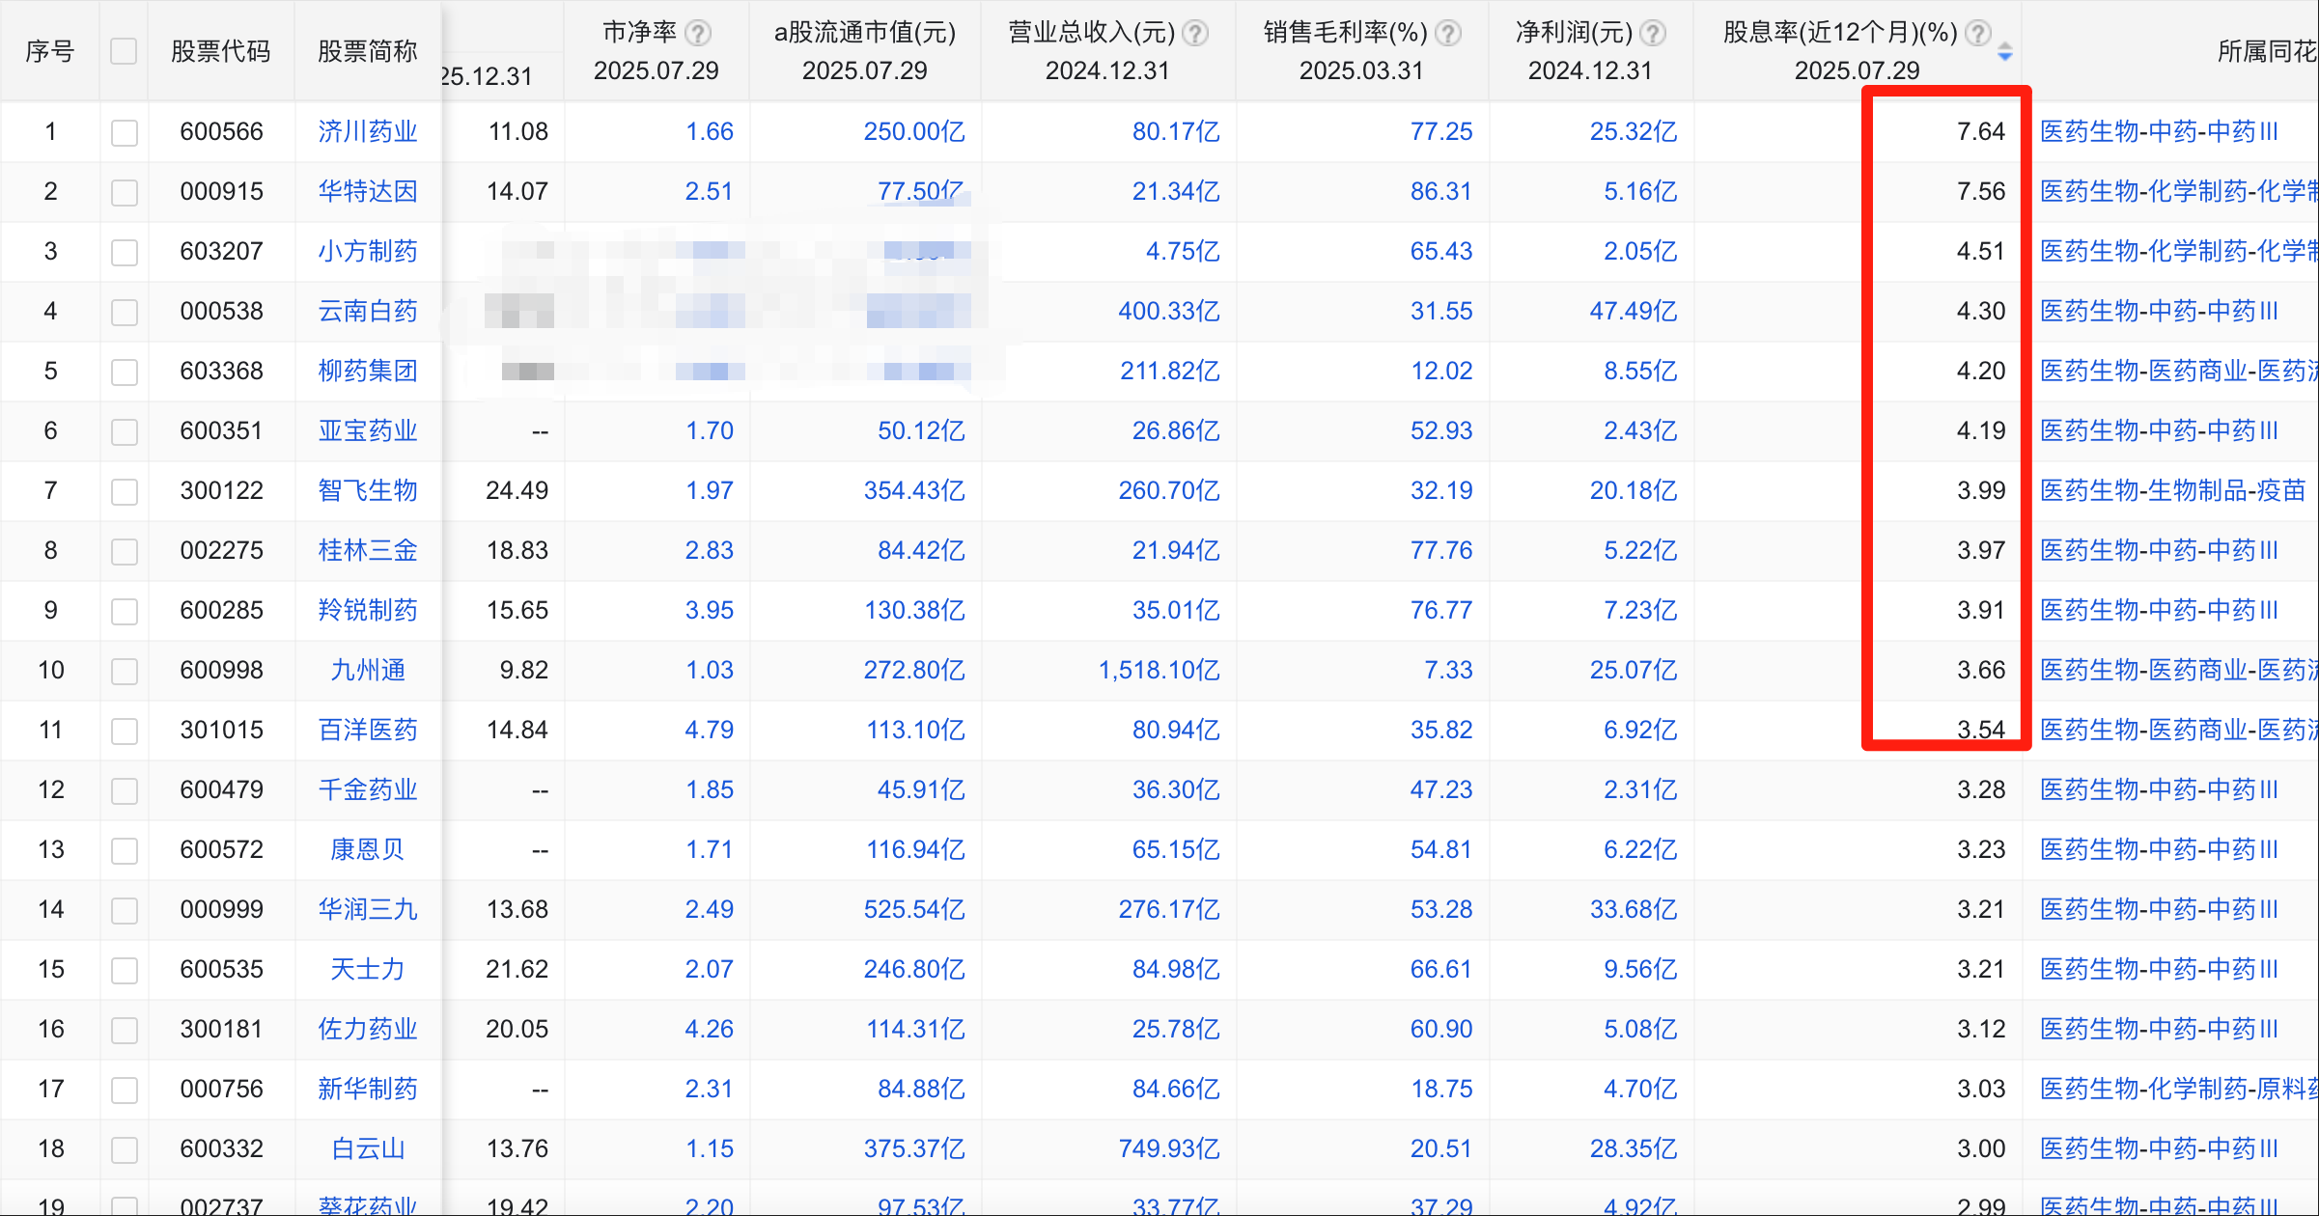Click 九州通 revenue 1,518.10亿
2319x1216 pixels.
[x=1159, y=670]
